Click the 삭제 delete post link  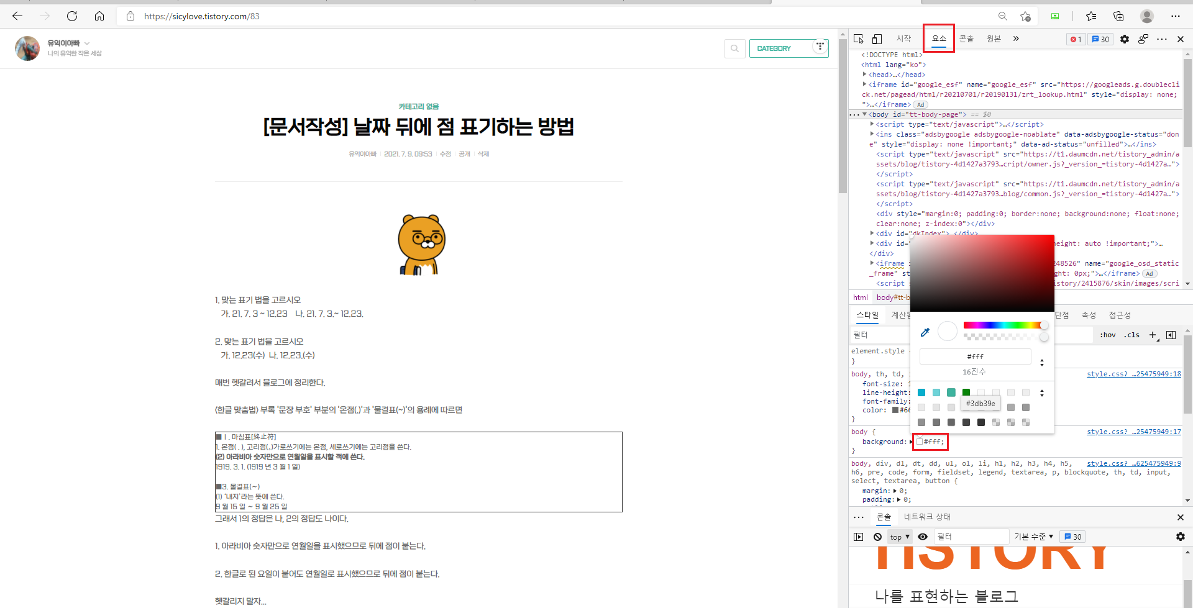coord(483,154)
